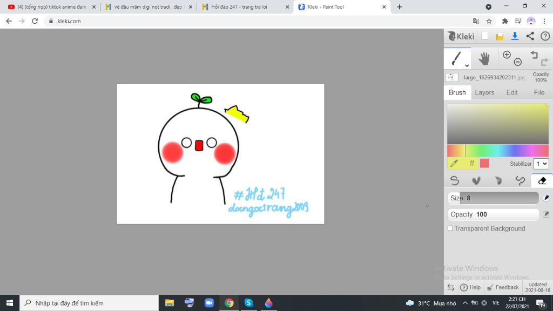The image size is (553, 311).
Task: Activate the eyedropper color picker
Action: (454, 163)
